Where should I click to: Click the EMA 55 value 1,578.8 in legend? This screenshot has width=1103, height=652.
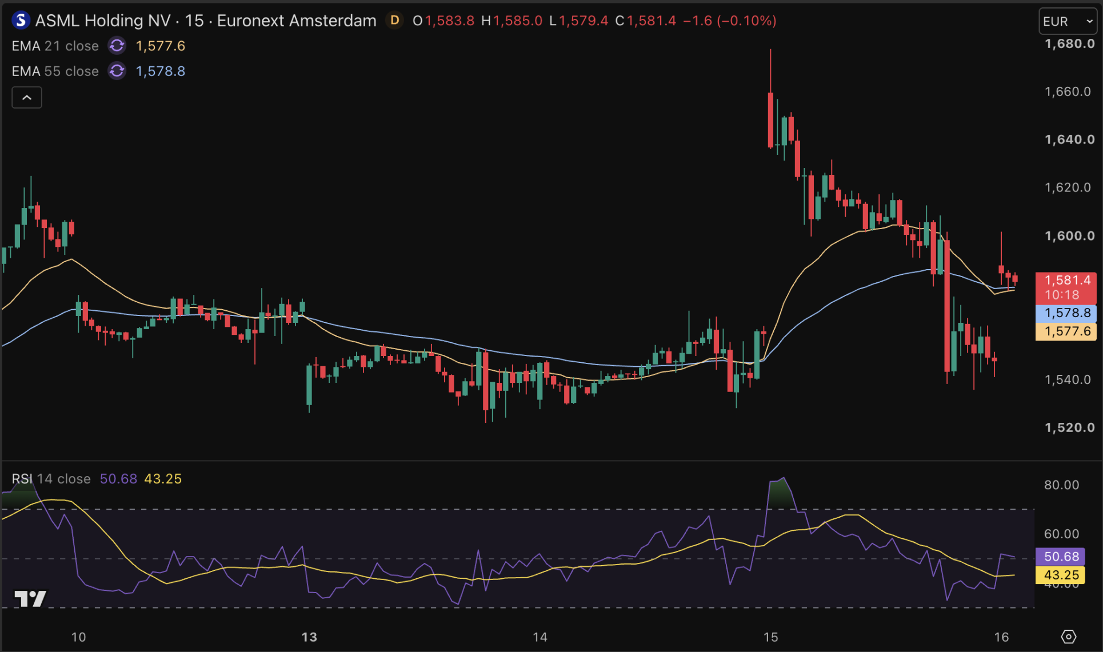coord(161,71)
